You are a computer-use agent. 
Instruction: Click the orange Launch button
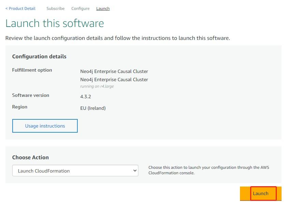click(261, 193)
